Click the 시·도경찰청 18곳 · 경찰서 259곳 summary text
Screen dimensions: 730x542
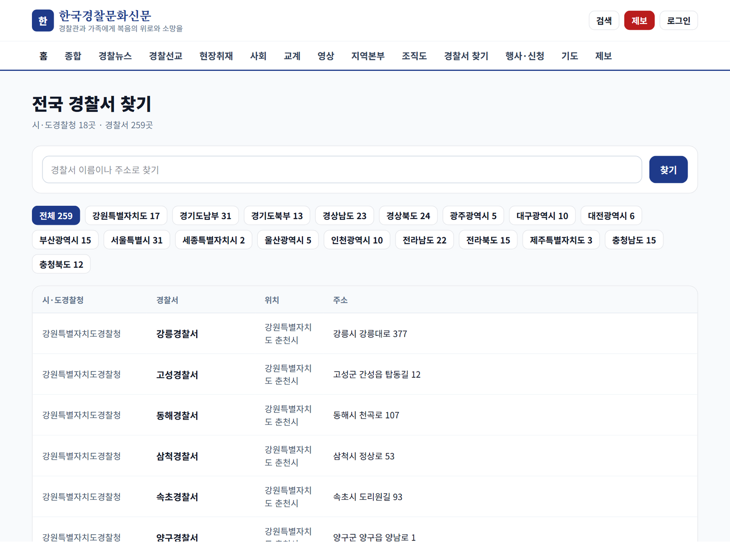coord(93,125)
